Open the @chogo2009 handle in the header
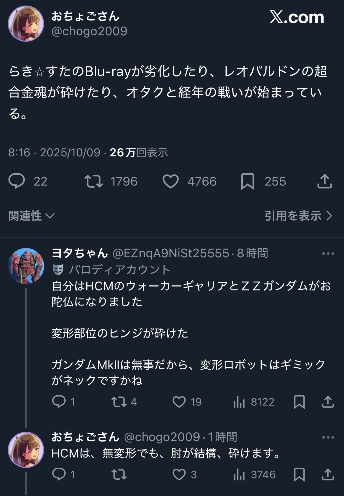 89,31
